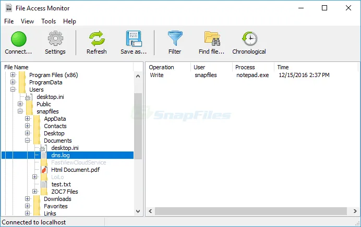This screenshot has width=361, height=227.
Task: Sort by the Operation column header
Action: click(x=168, y=67)
